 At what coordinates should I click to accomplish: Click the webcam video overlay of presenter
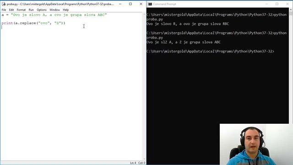[256, 144]
